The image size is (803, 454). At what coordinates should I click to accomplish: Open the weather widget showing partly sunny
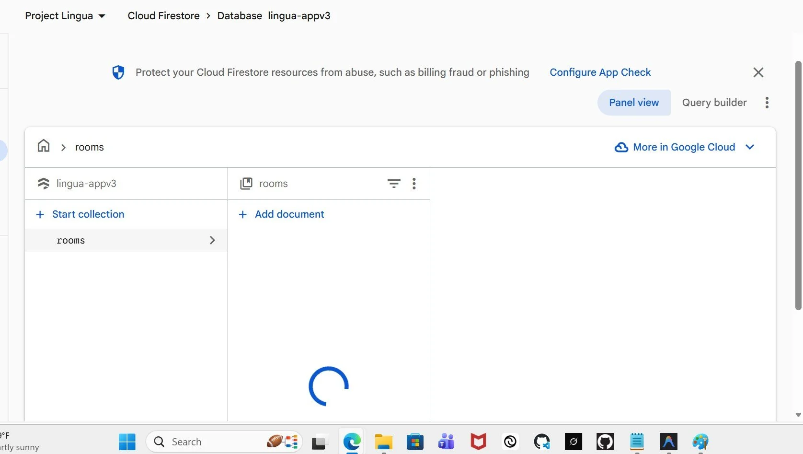point(19,442)
